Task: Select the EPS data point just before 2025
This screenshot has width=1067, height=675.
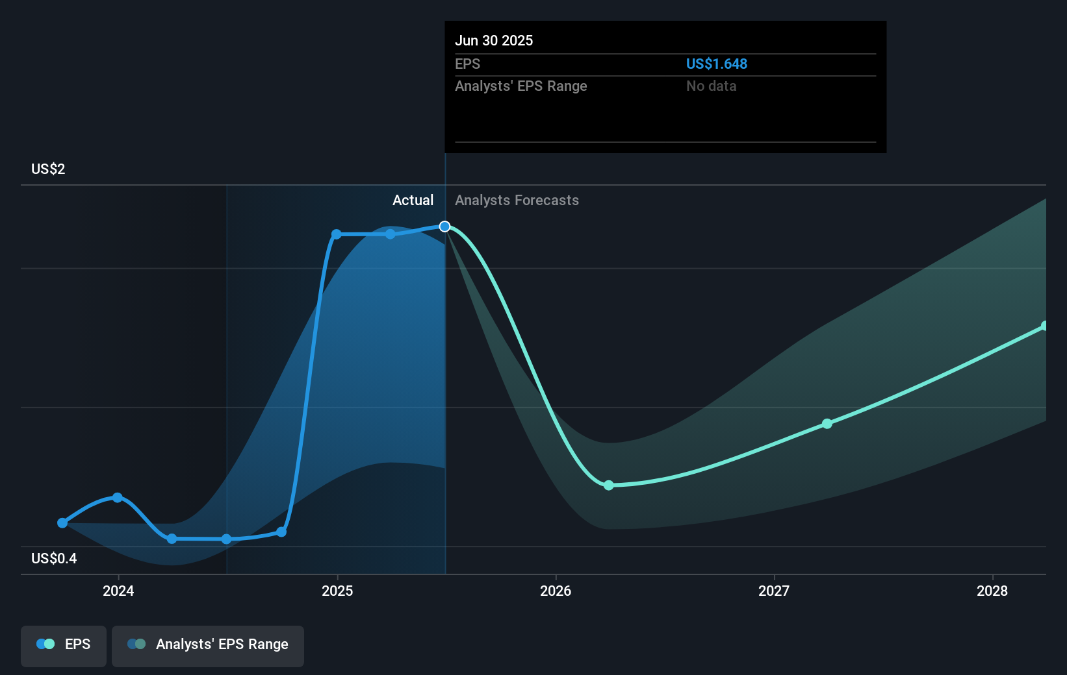Action: tap(281, 532)
